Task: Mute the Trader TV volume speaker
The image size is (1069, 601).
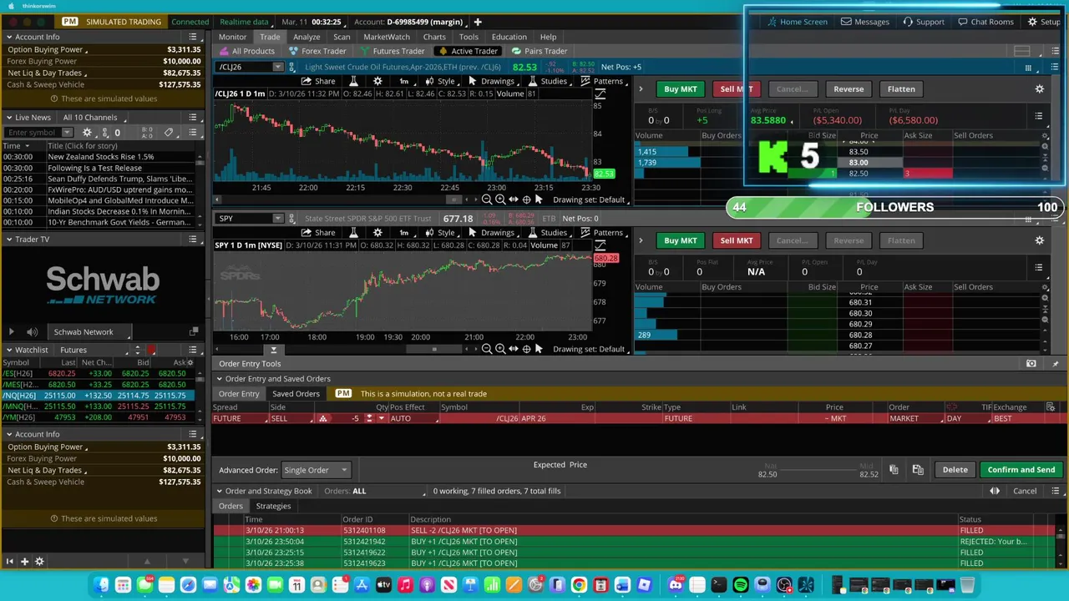Action: (32, 332)
